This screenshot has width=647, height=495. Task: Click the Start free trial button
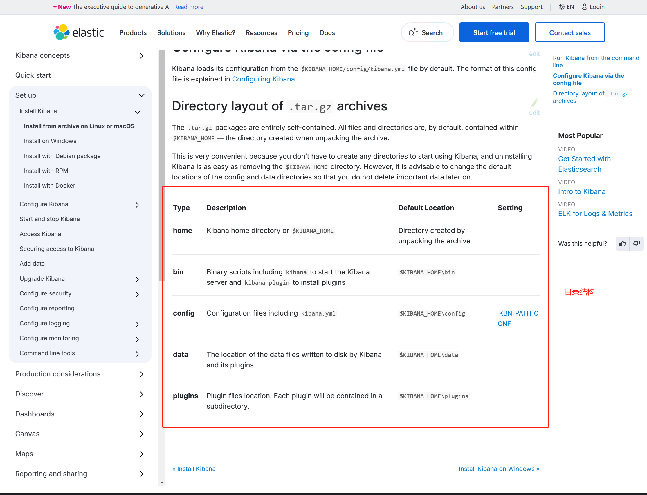tap(494, 33)
